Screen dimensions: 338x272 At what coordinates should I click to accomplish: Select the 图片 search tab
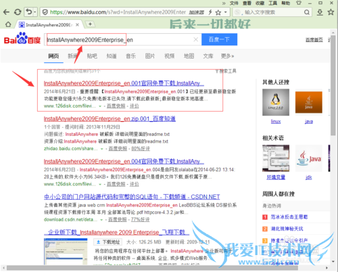pos(150,56)
